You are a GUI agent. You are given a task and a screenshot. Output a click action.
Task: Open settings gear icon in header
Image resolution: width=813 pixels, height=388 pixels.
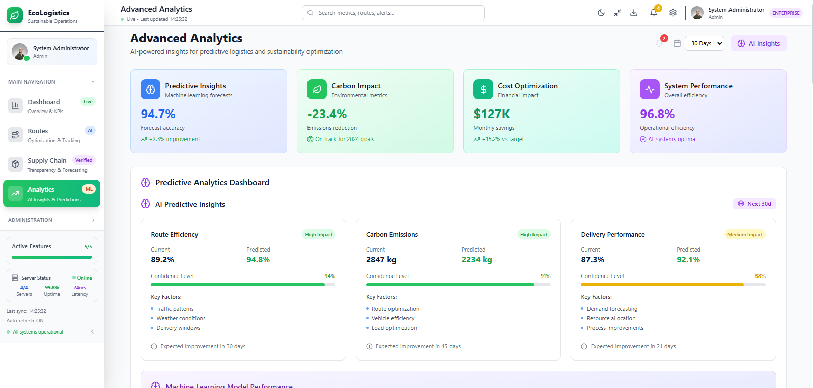click(x=673, y=13)
